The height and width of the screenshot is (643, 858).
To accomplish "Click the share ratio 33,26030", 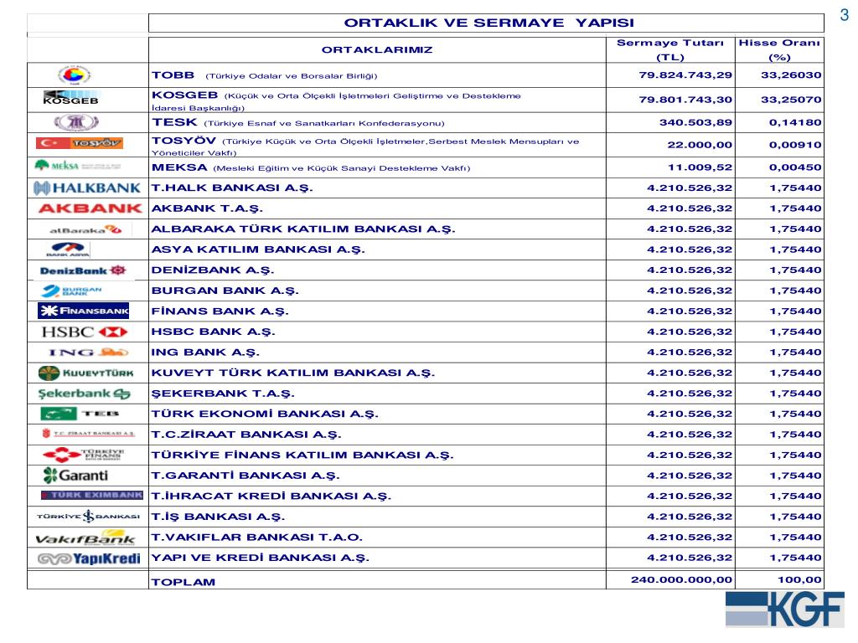I will (791, 75).
